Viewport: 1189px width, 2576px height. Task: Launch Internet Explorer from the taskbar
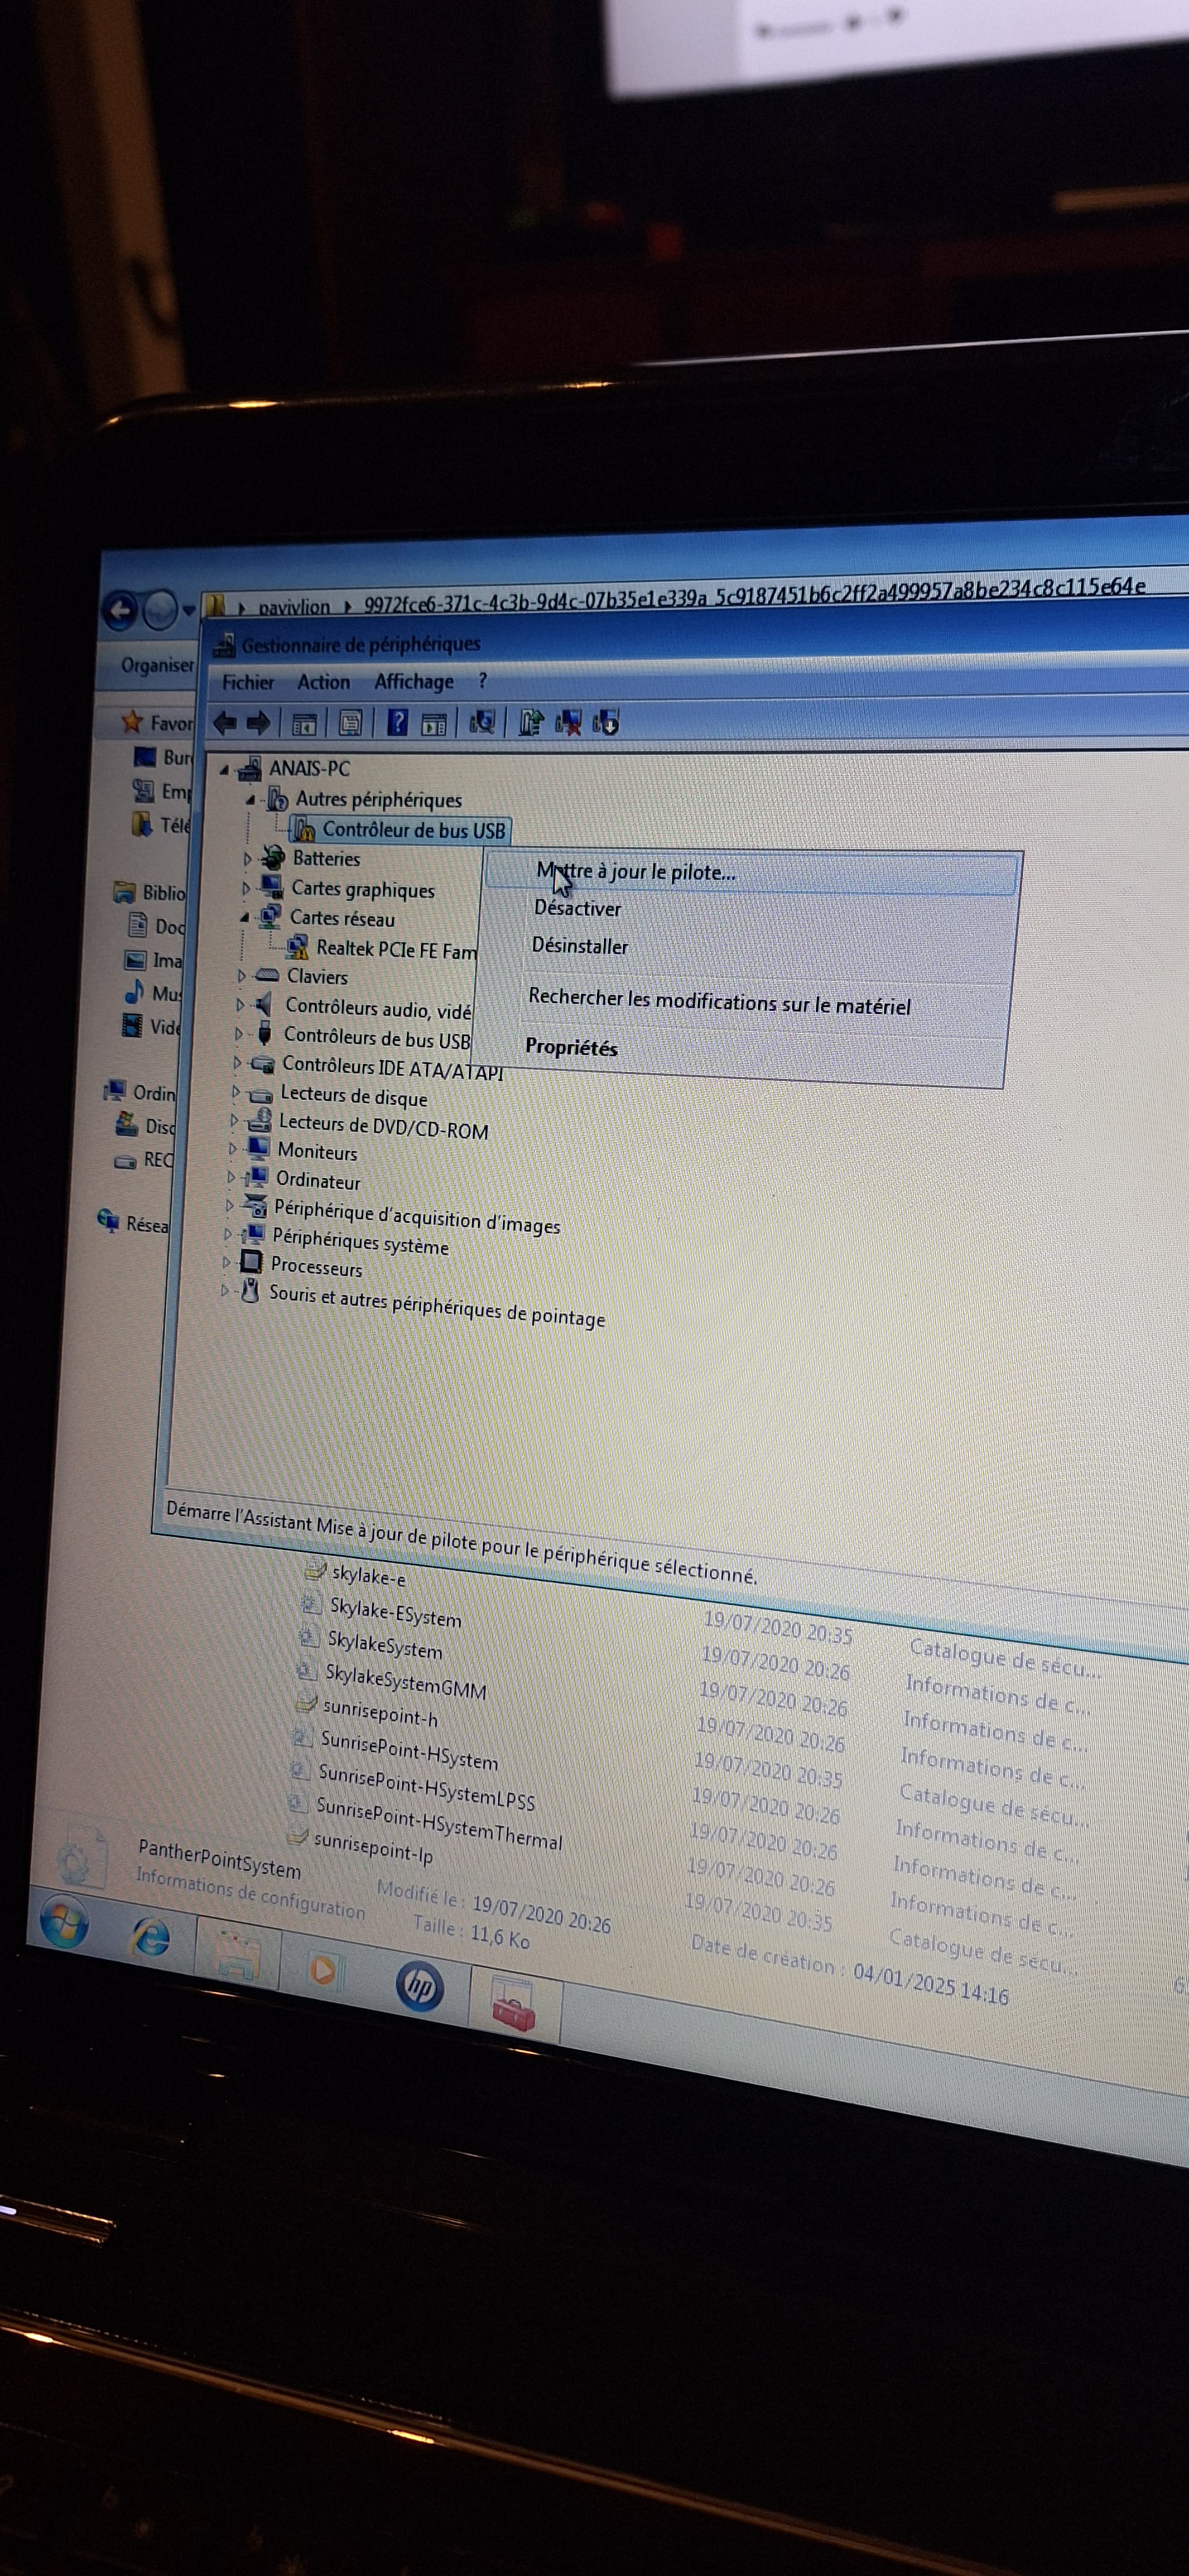point(151,1938)
